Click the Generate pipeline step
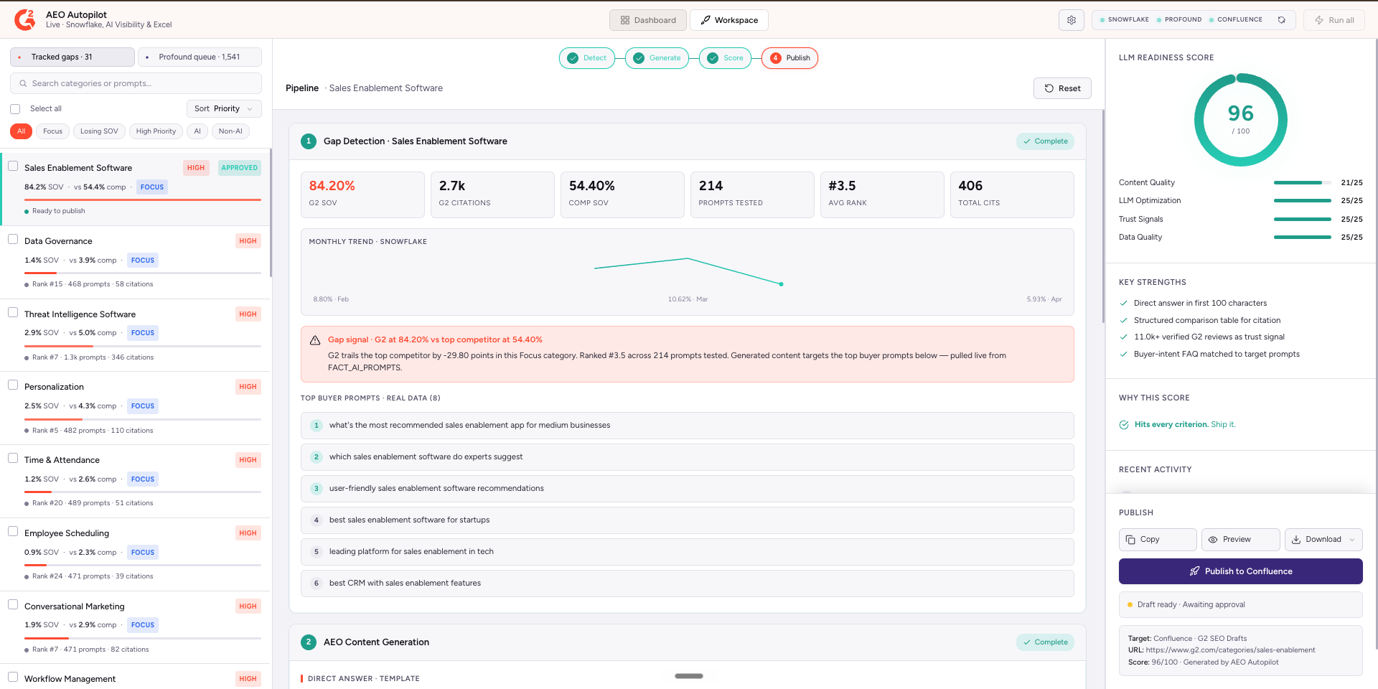The height and width of the screenshot is (689, 1378). [657, 58]
